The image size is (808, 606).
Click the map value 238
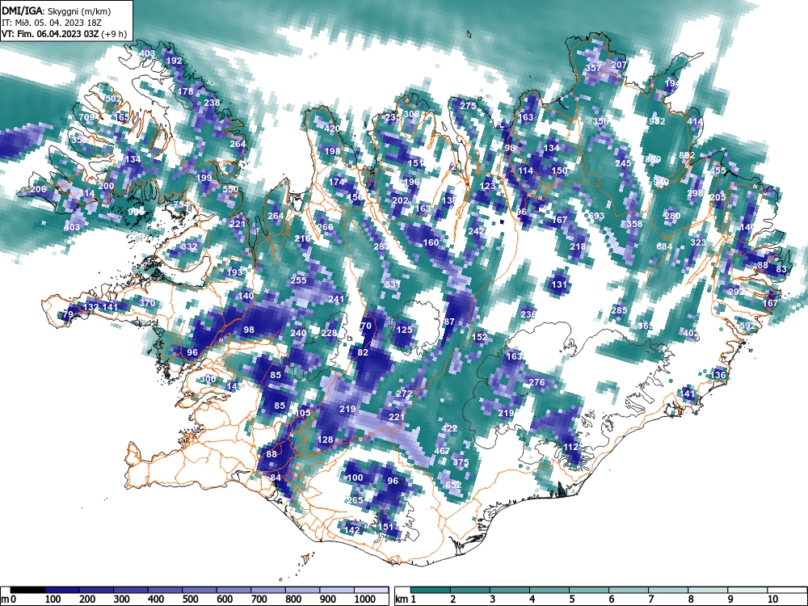pyautogui.click(x=212, y=103)
